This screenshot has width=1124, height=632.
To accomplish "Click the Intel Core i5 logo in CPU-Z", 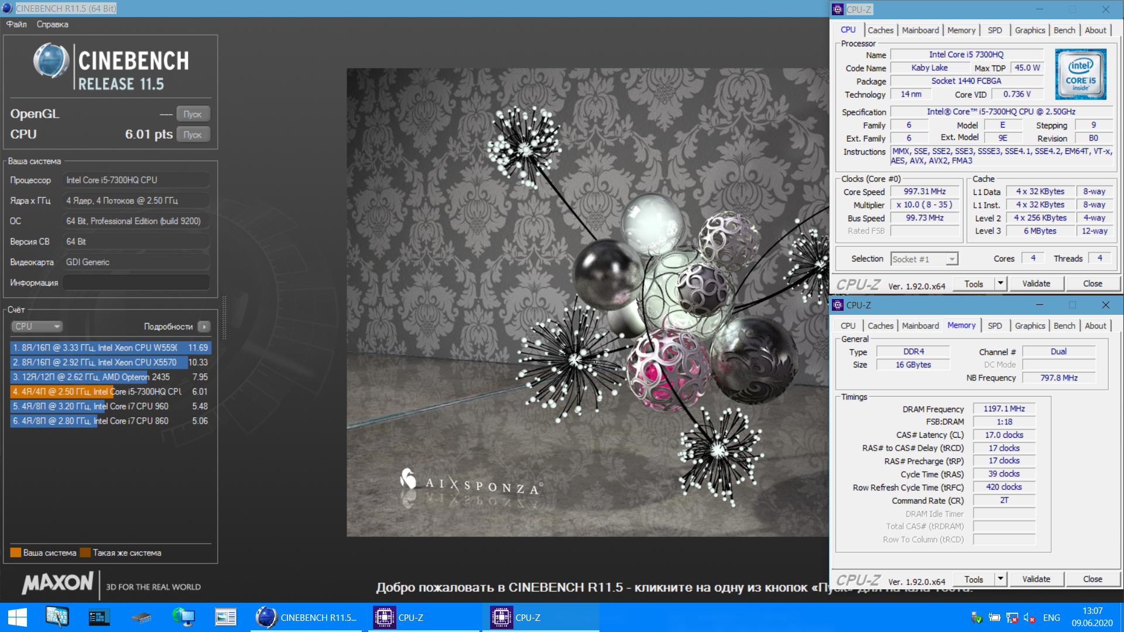I will point(1081,74).
